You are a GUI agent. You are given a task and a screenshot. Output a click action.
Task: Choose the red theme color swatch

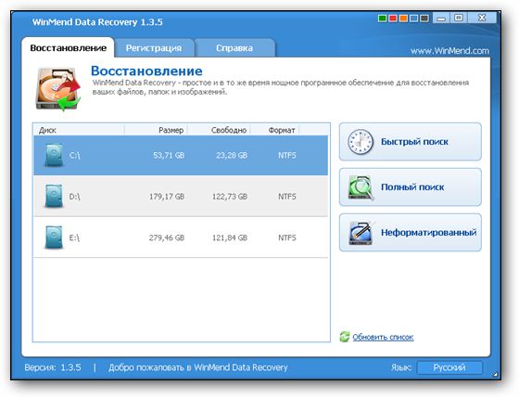[393, 19]
